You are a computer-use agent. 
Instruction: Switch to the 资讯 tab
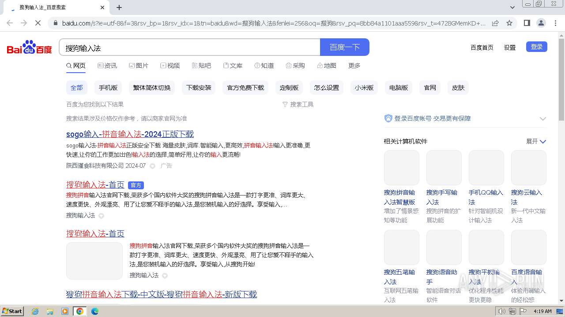(107, 66)
